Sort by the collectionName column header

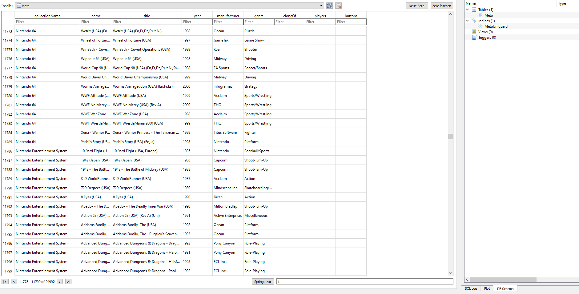point(47,16)
